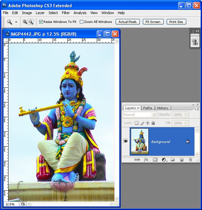Close the Layers panel group

tap(197, 104)
